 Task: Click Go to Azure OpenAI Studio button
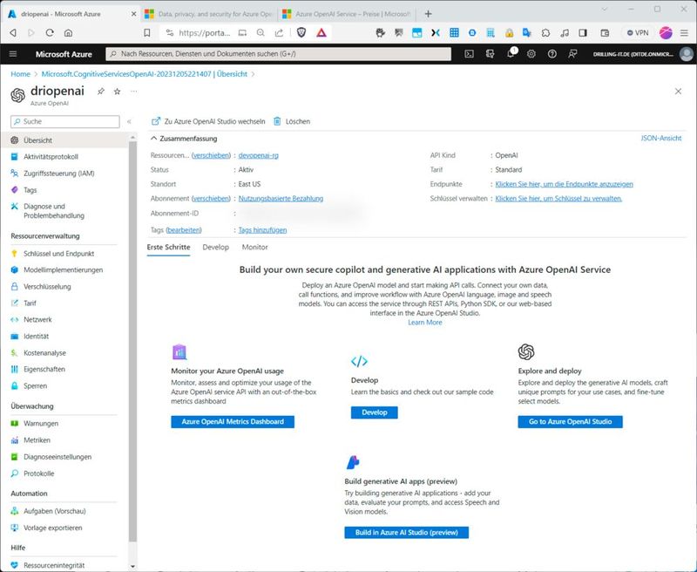click(x=570, y=422)
